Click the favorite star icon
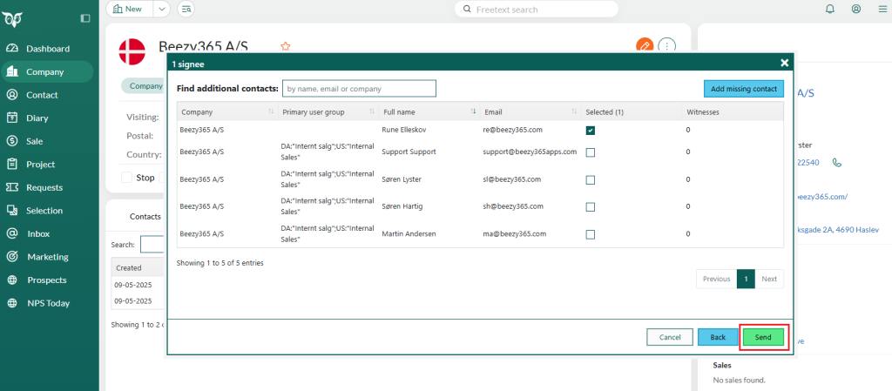Screen dimensions: 892x391 click(286, 47)
